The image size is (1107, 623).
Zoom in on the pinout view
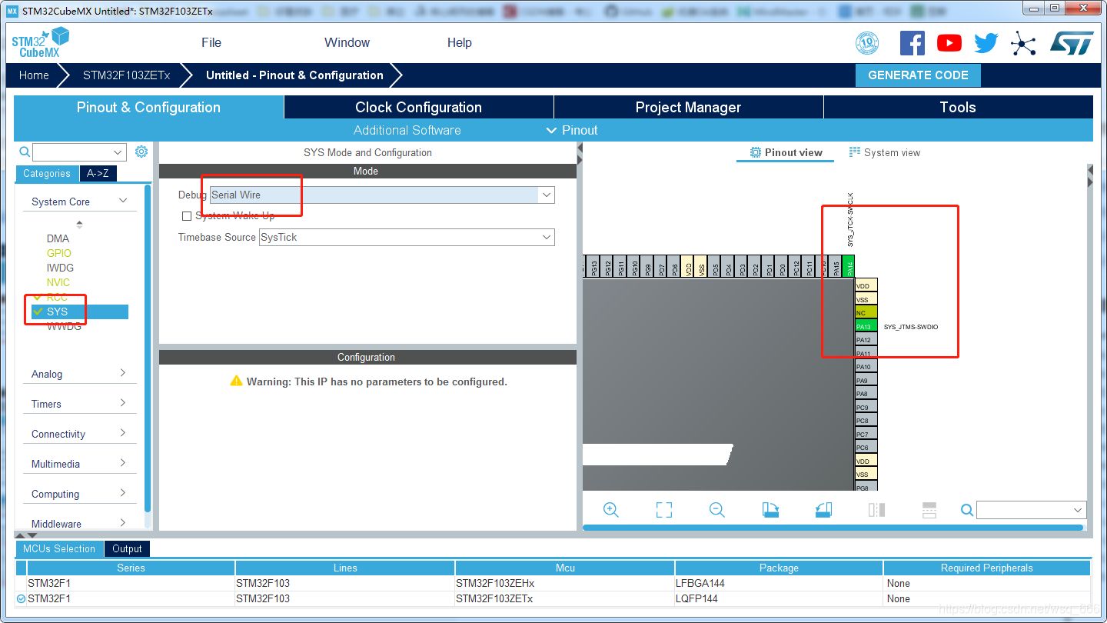click(611, 510)
